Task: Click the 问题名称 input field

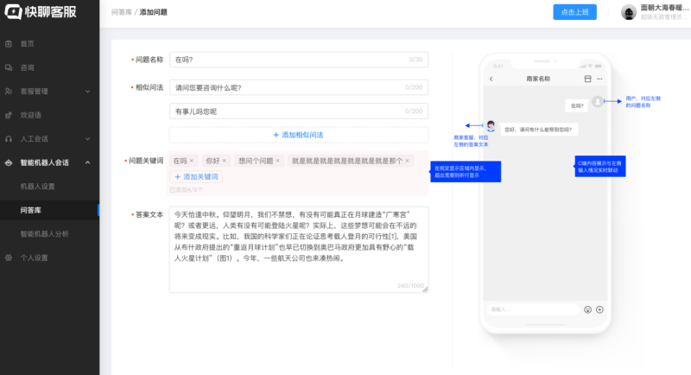Action: [x=298, y=60]
